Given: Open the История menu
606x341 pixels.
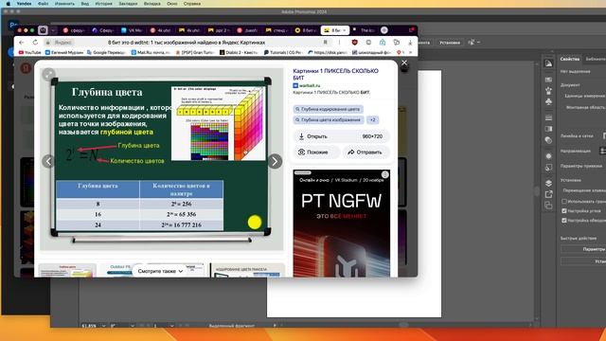Looking at the screenshot, I should (103, 4).
